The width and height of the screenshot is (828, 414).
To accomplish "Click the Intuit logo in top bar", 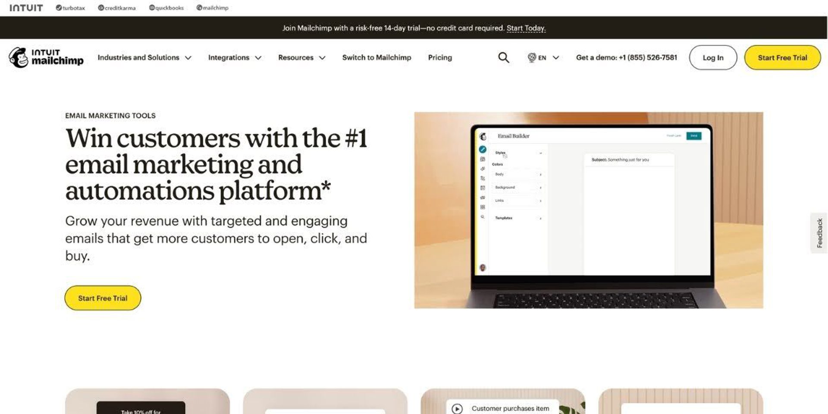I will [x=26, y=8].
